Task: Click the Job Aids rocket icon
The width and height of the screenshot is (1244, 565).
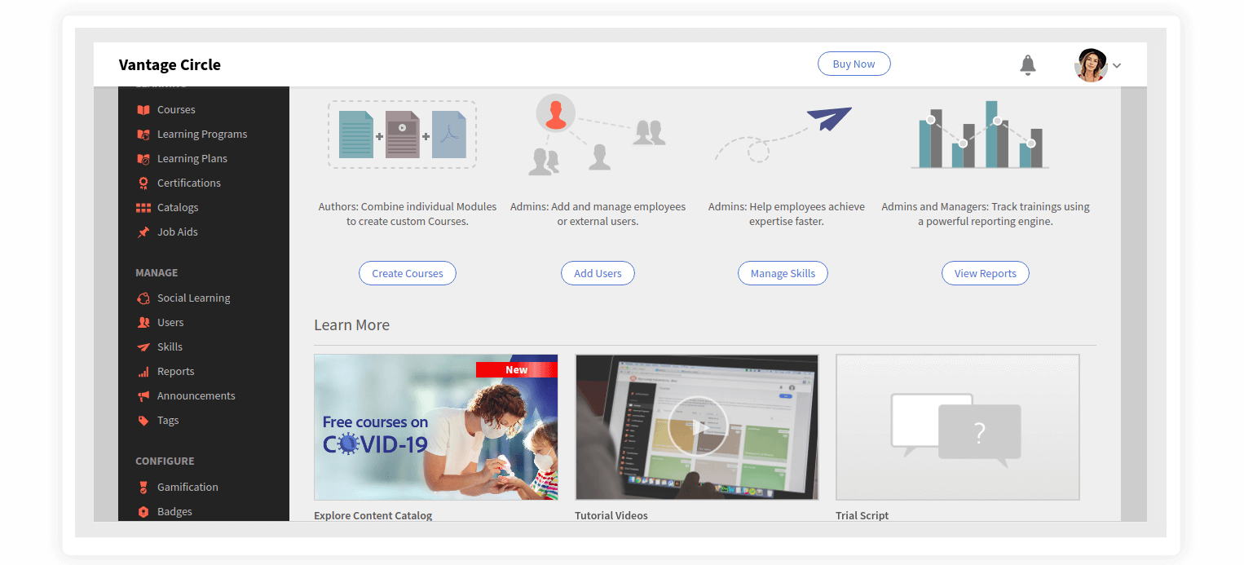Action: click(x=143, y=232)
